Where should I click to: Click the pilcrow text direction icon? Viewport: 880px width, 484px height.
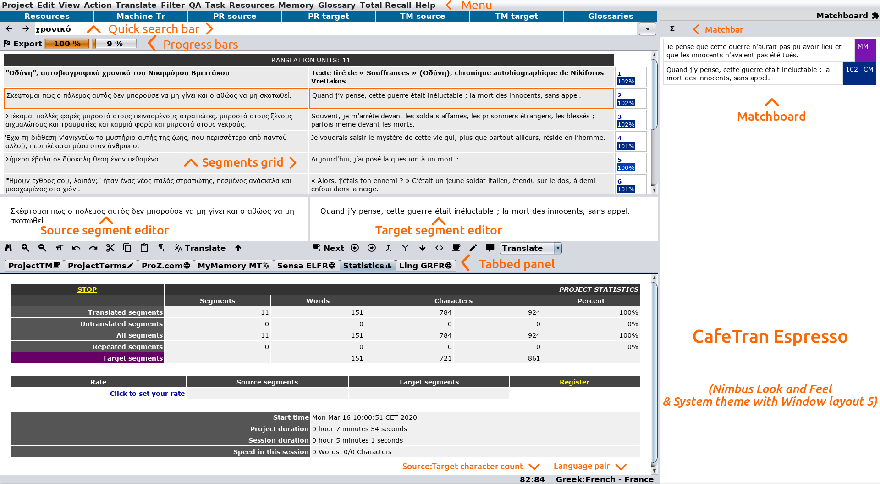tap(161, 248)
